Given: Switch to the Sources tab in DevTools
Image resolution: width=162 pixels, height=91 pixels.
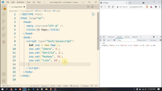Looking at the screenshot, I should click(x=127, y=37).
